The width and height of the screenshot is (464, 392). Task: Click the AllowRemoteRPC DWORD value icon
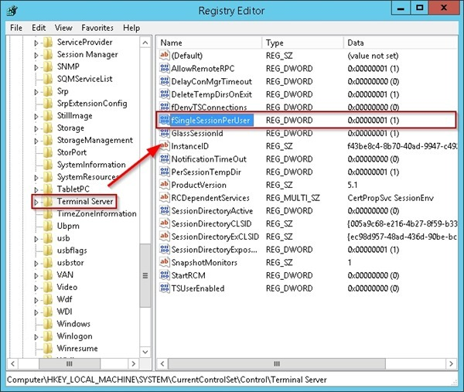point(164,69)
